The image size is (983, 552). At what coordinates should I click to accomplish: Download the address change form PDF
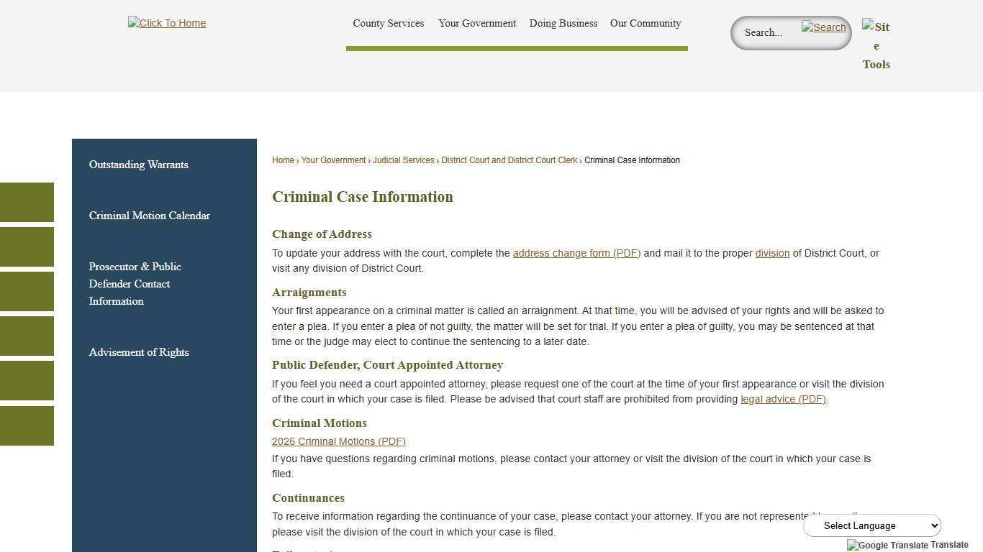click(x=576, y=253)
